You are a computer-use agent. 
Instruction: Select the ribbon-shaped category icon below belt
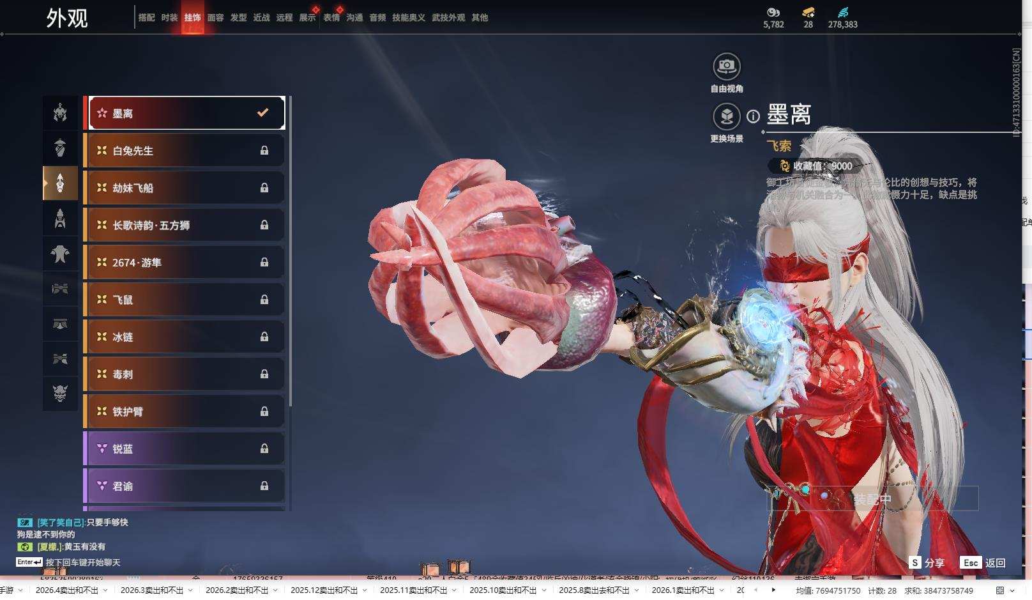60,359
